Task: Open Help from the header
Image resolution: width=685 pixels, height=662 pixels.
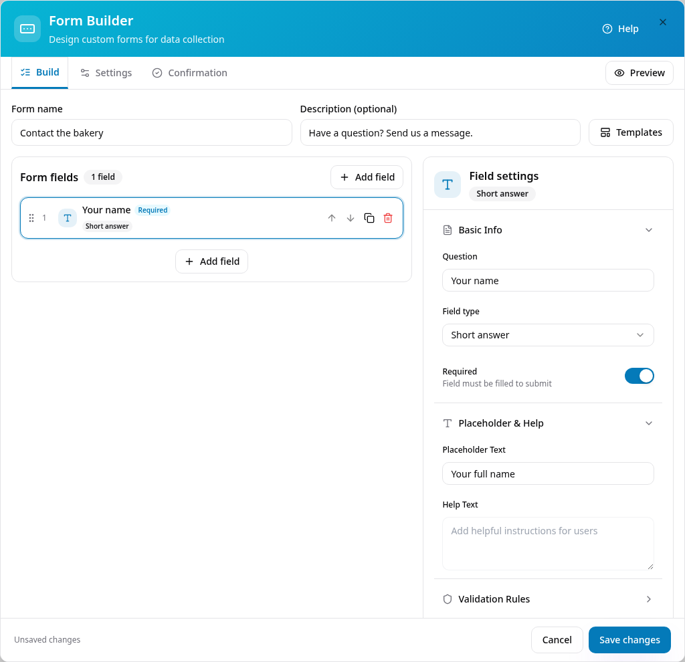Action: (620, 29)
